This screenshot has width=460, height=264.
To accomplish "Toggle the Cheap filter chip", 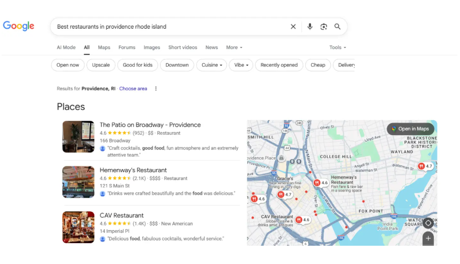I will coord(318,65).
